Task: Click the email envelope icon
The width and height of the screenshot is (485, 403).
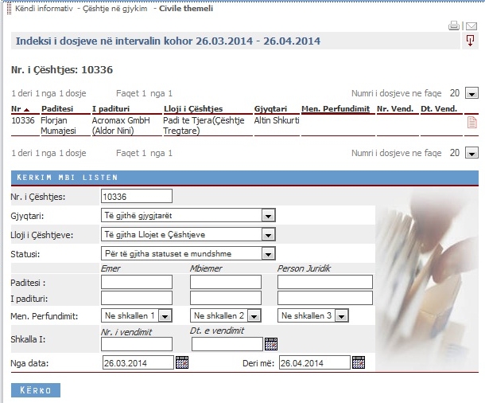Action: coord(471,26)
